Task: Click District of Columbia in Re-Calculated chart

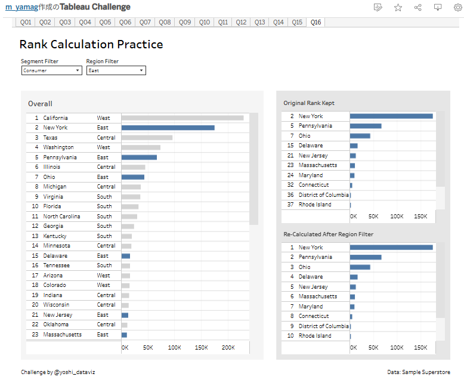Action: point(324,326)
